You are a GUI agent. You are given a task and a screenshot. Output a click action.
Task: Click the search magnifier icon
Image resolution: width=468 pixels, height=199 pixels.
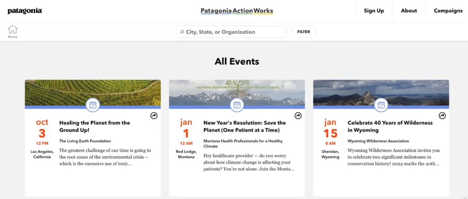pos(182,32)
